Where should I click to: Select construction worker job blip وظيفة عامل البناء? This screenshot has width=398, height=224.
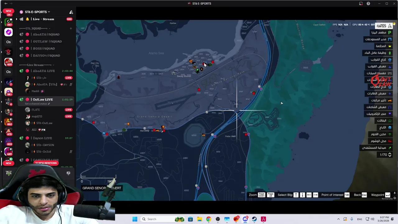coord(377,53)
